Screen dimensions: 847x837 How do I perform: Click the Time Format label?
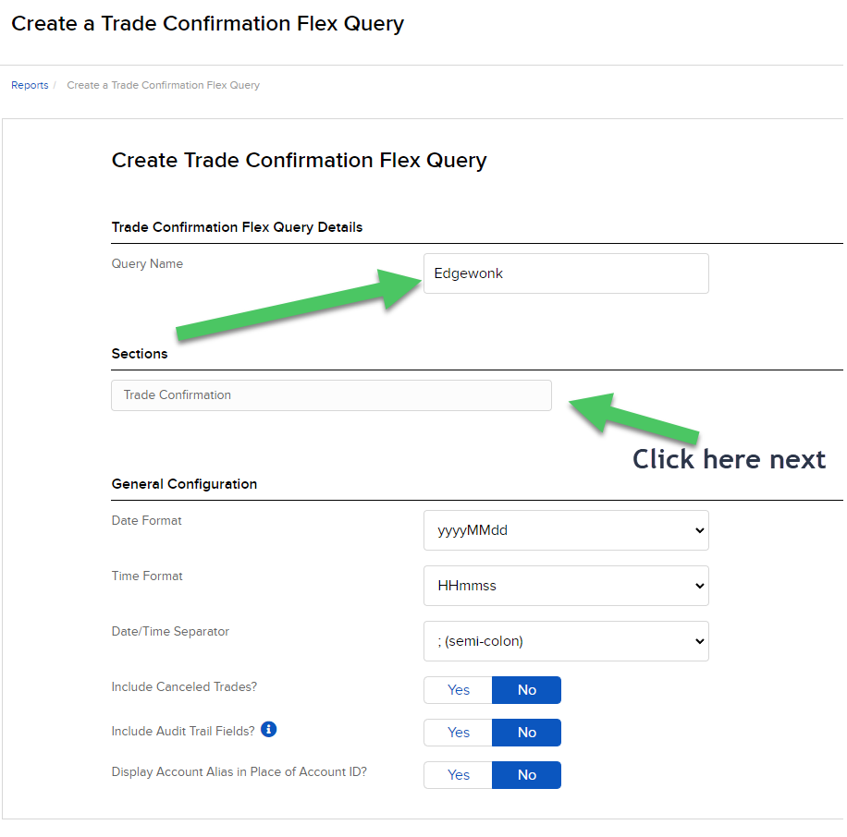147,576
